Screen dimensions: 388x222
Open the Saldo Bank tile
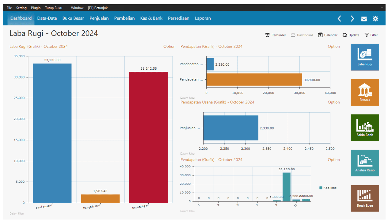365,128
